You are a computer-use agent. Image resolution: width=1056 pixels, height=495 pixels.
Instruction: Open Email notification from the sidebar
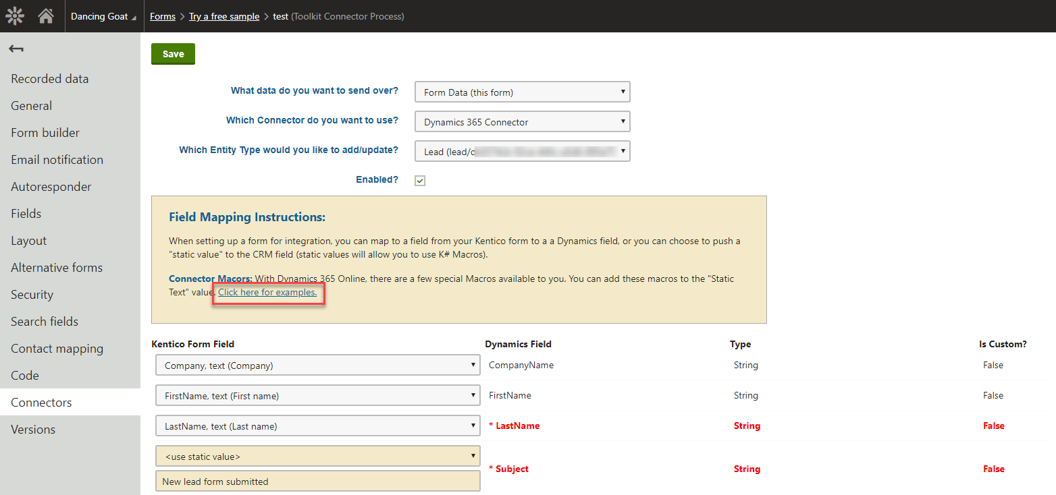pos(57,159)
